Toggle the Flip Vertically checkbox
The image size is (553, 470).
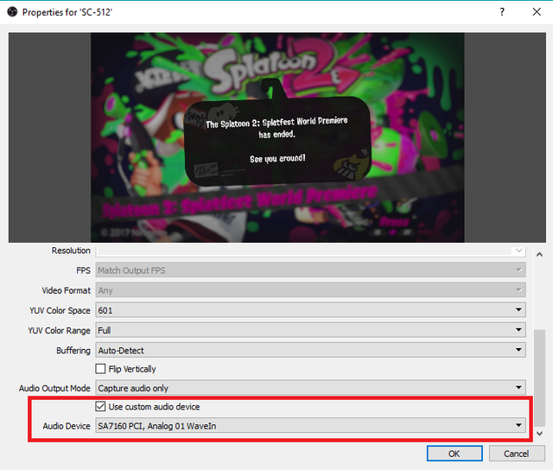pyautogui.click(x=100, y=369)
